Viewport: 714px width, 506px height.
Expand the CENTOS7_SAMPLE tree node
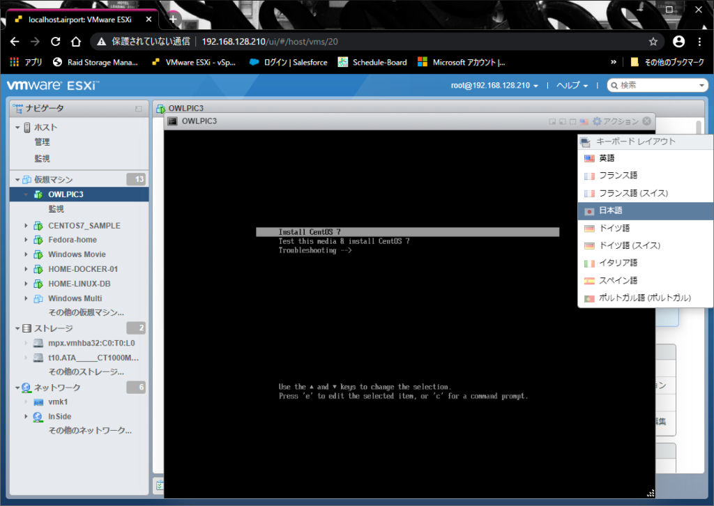click(26, 226)
